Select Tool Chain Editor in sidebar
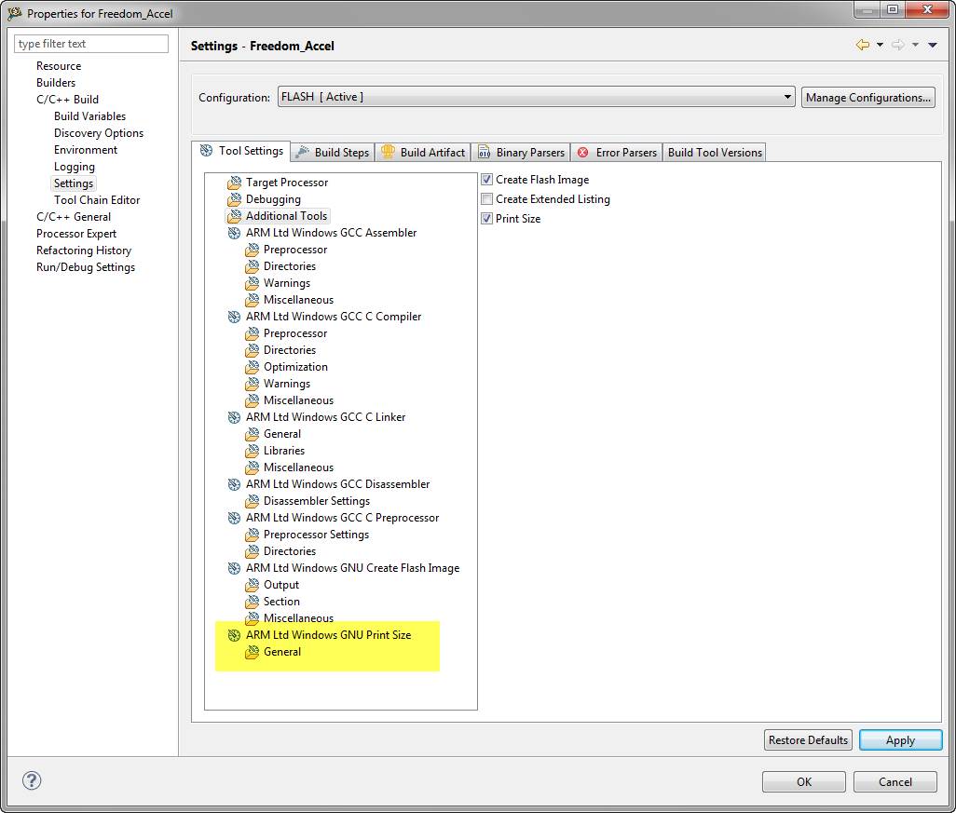This screenshot has height=813, width=956. pos(97,200)
